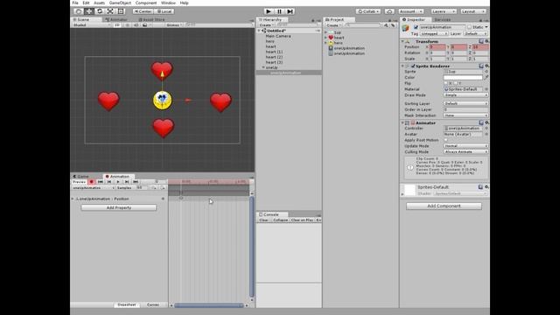Switch to the Game tab
The width and height of the screenshot is (560, 315).
tap(81, 177)
